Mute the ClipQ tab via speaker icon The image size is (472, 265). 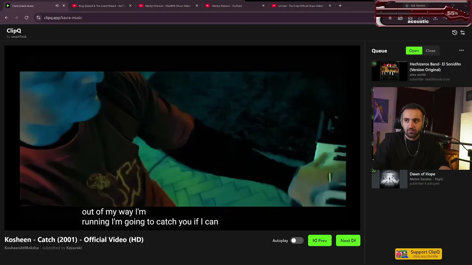click(57, 6)
